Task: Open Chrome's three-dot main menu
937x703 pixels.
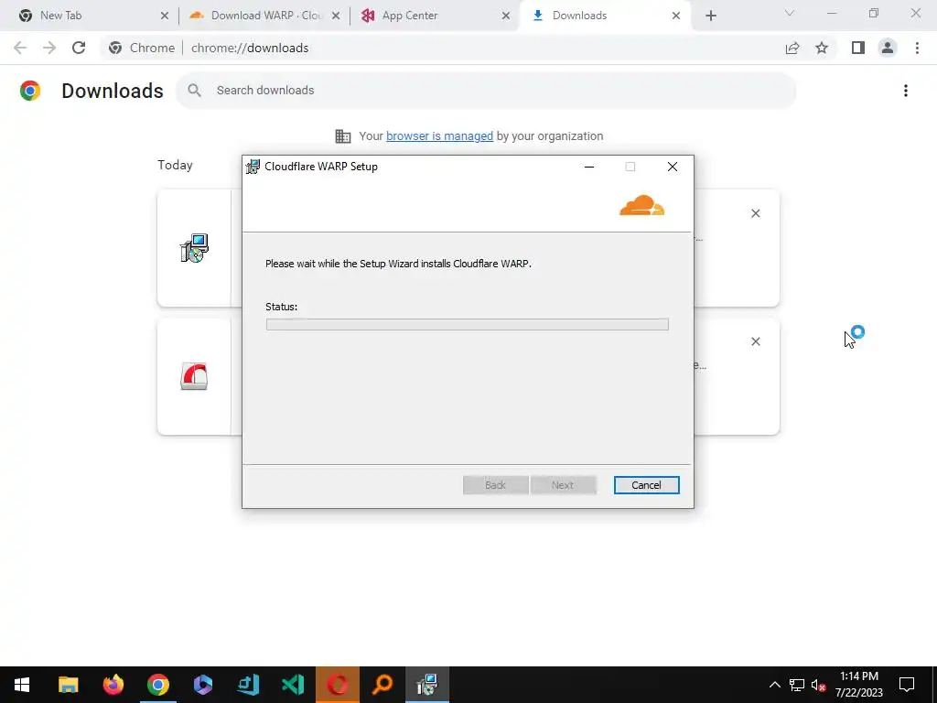Action: coord(917,48)
